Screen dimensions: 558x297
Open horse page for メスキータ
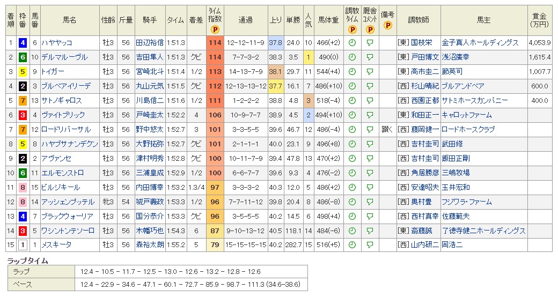[x=56, y=244]
